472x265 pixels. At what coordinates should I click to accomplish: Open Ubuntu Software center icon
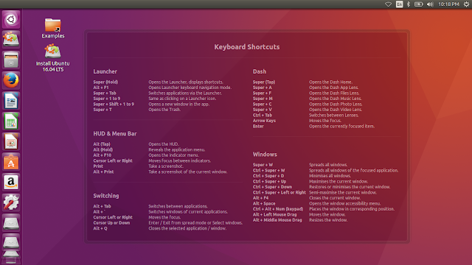pos(11,162)
